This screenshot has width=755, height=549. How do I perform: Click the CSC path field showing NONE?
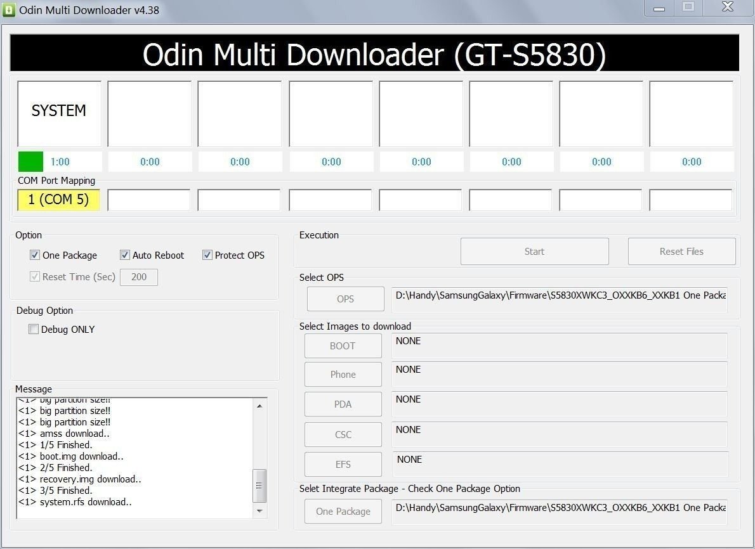[x=560, y=434]
